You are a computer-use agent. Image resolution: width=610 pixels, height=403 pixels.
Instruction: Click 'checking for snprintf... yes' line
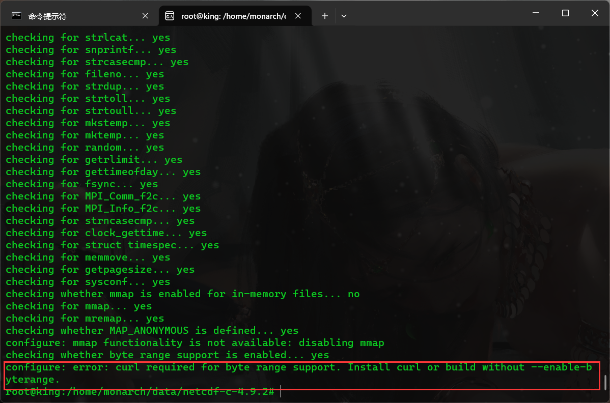pyautogui.click(x=91, y=50)
